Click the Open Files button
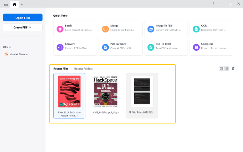Viewport: 243px width, 152px height. (x=23, y=17)
